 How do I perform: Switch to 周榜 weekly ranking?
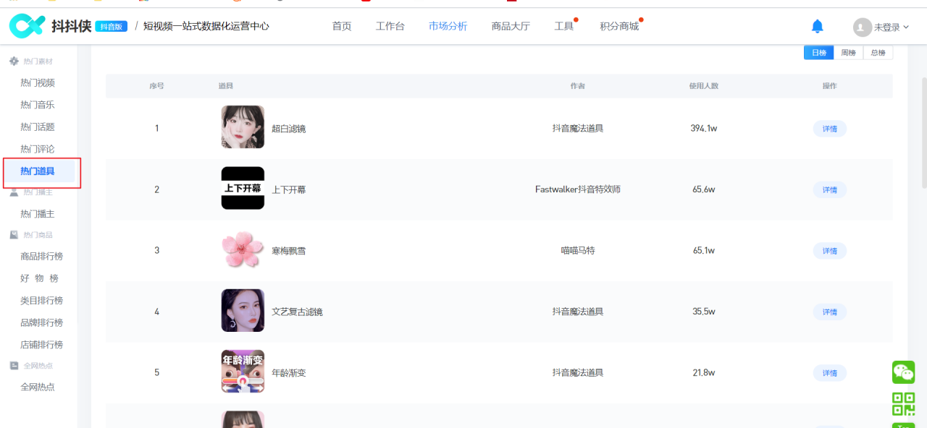[848, 53]
